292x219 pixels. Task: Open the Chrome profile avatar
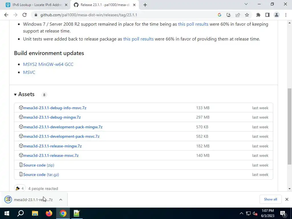(x=277, y=15)
